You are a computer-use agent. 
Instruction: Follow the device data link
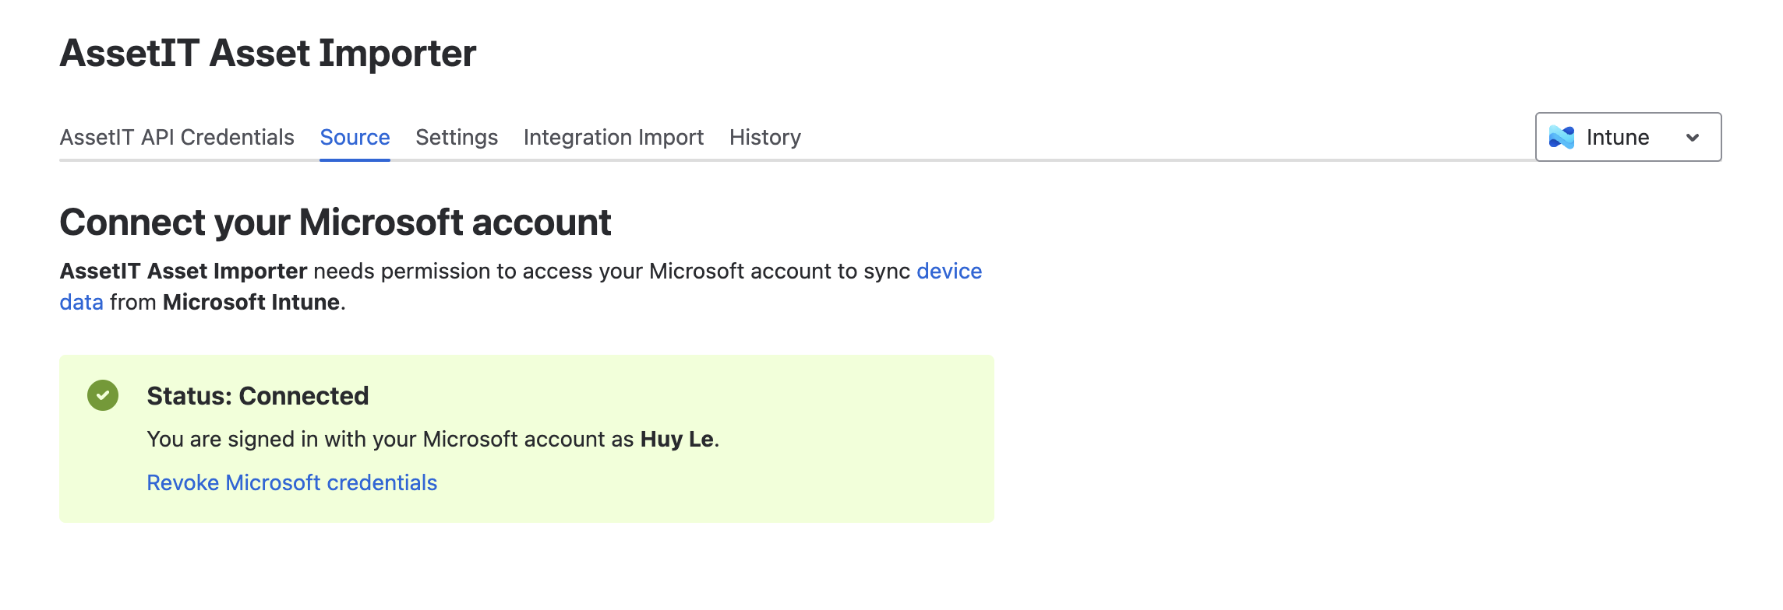pyautogui.click(x=949, y=271)
